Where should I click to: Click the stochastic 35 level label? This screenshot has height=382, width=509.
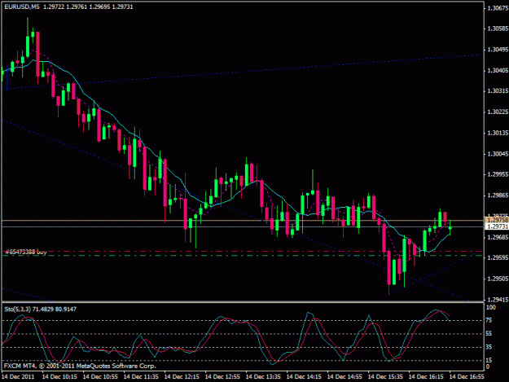click(490, 347)
